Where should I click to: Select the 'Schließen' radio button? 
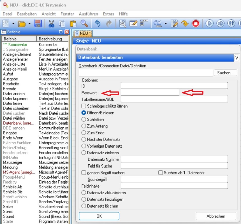coord(84,119)
